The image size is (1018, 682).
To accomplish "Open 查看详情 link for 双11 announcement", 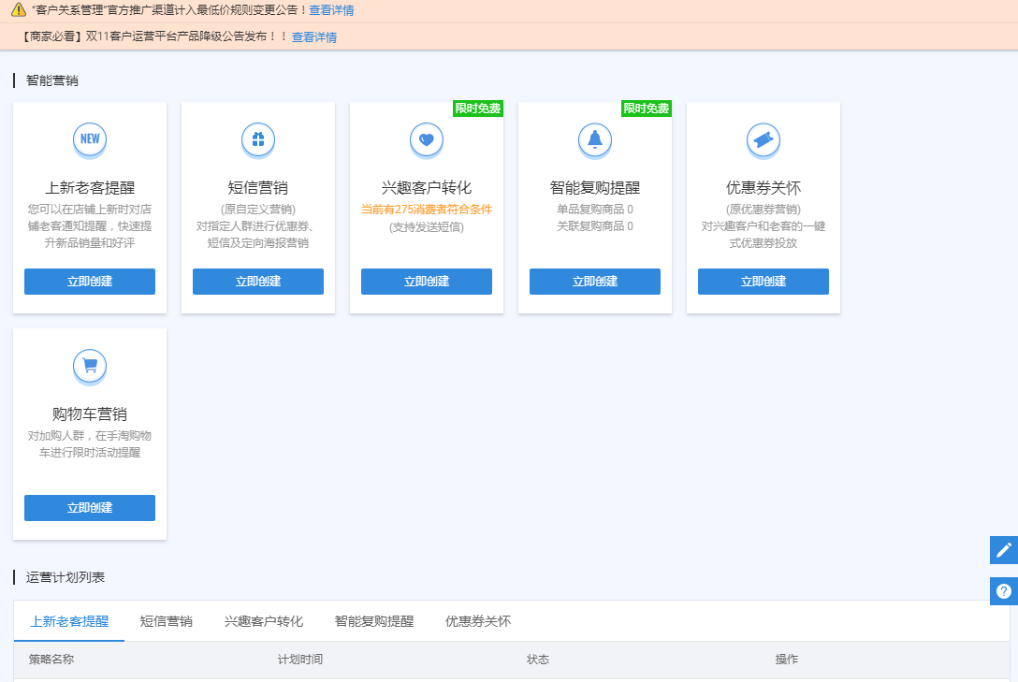I will pyautogui.click(x=314, y=37).
